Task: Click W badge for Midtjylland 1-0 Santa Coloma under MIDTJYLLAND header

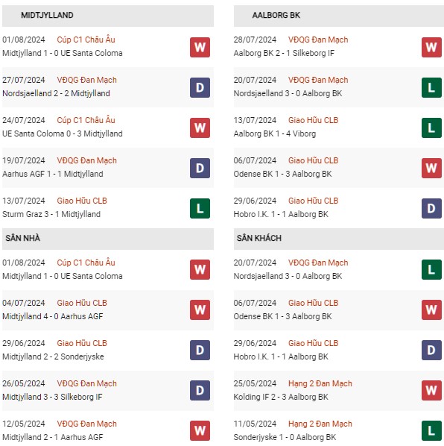Action: click(x=200, y=47)
